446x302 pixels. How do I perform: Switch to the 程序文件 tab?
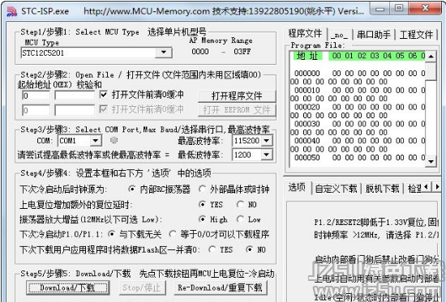click(x=305, y=34)
